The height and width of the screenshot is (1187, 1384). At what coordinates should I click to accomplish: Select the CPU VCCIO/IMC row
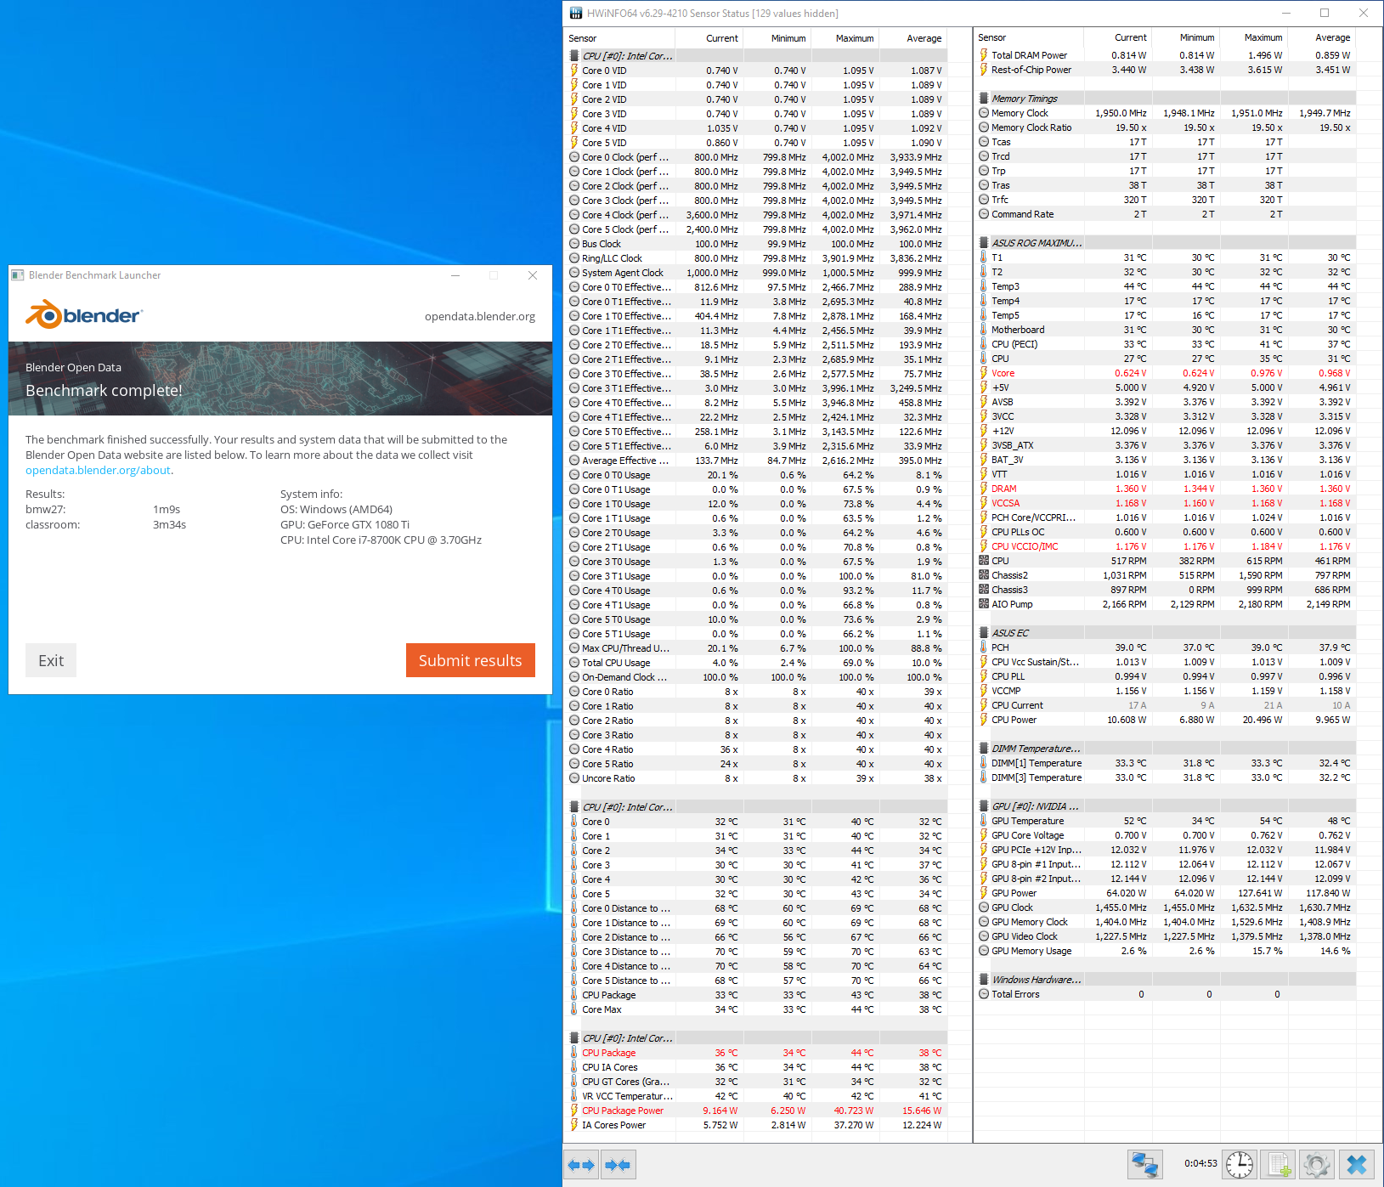tap(1165, 546)
